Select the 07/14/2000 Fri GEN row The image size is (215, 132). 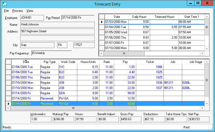[26, 93]
